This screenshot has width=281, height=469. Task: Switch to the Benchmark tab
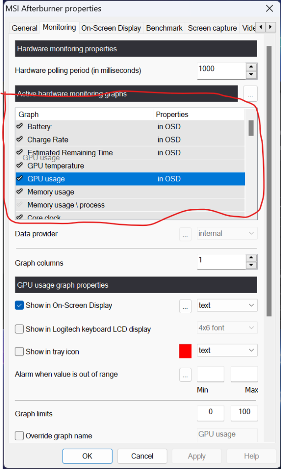point(164,28)
